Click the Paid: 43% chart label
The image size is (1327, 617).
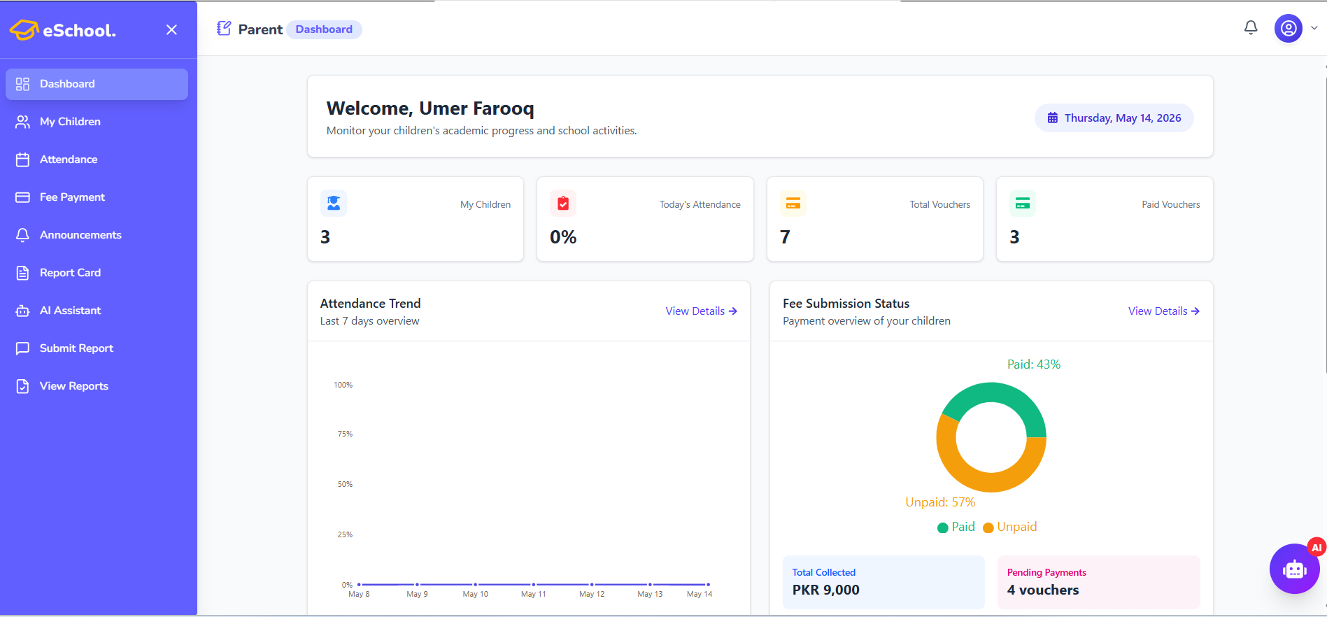[1034, 364]
